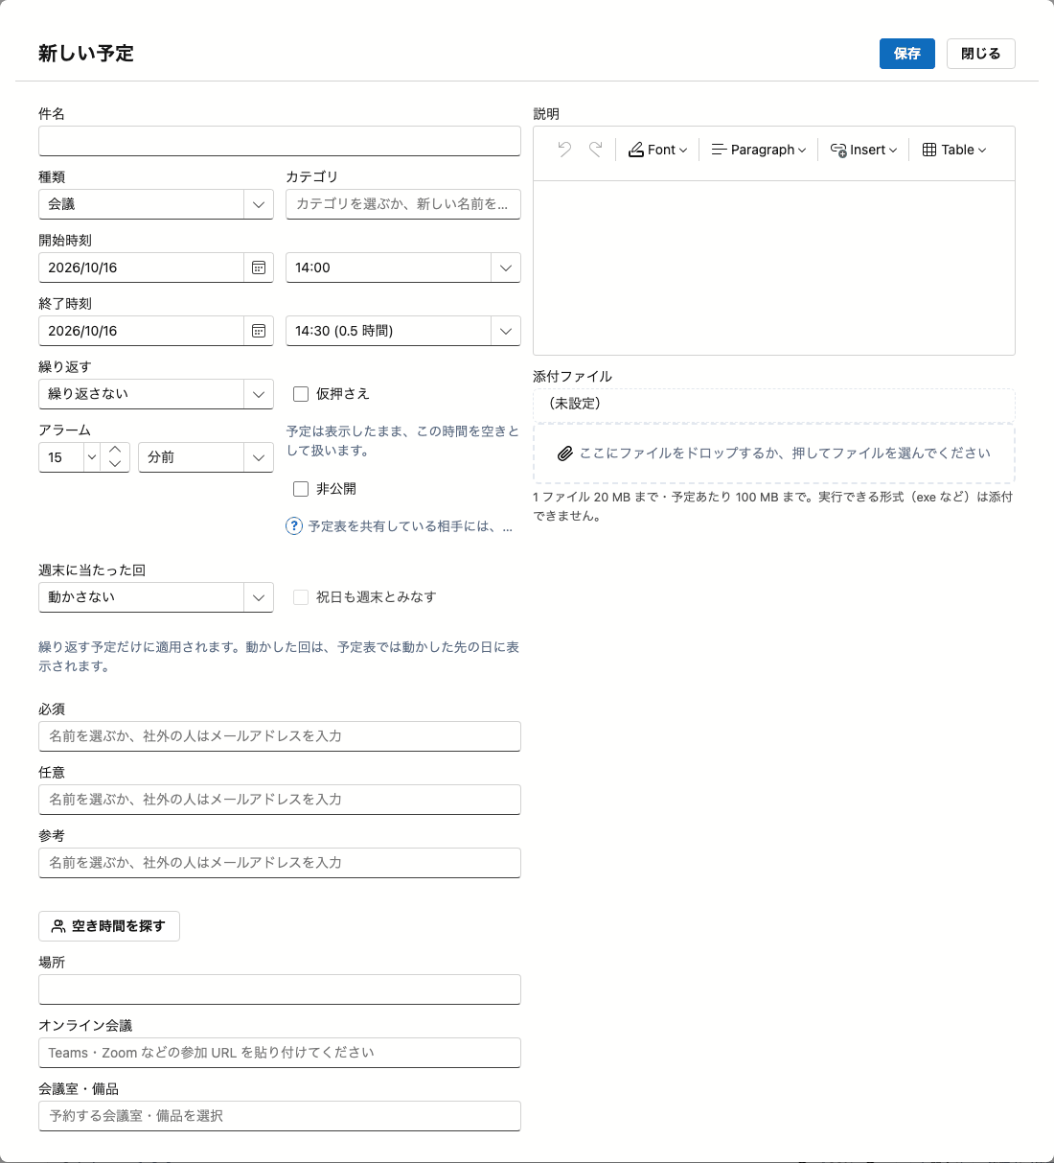The image size is (1054, 1163).
Task: Open the Insert menu
Action: 864,150
